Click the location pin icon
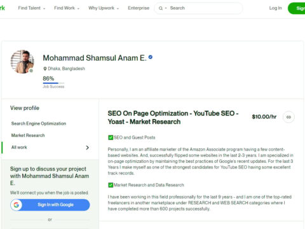 pyautogui.click(x=44, y=69)
